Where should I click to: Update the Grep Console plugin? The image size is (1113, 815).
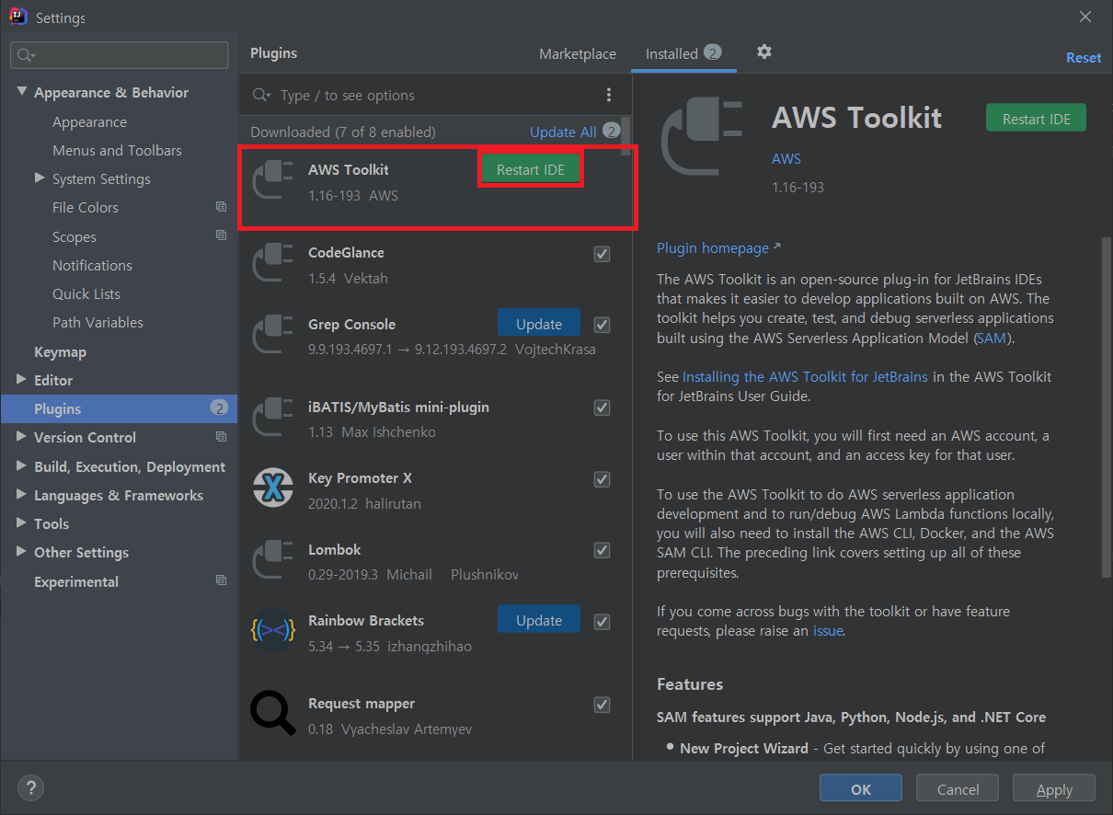pyautogui.click(x=539, y=324)
